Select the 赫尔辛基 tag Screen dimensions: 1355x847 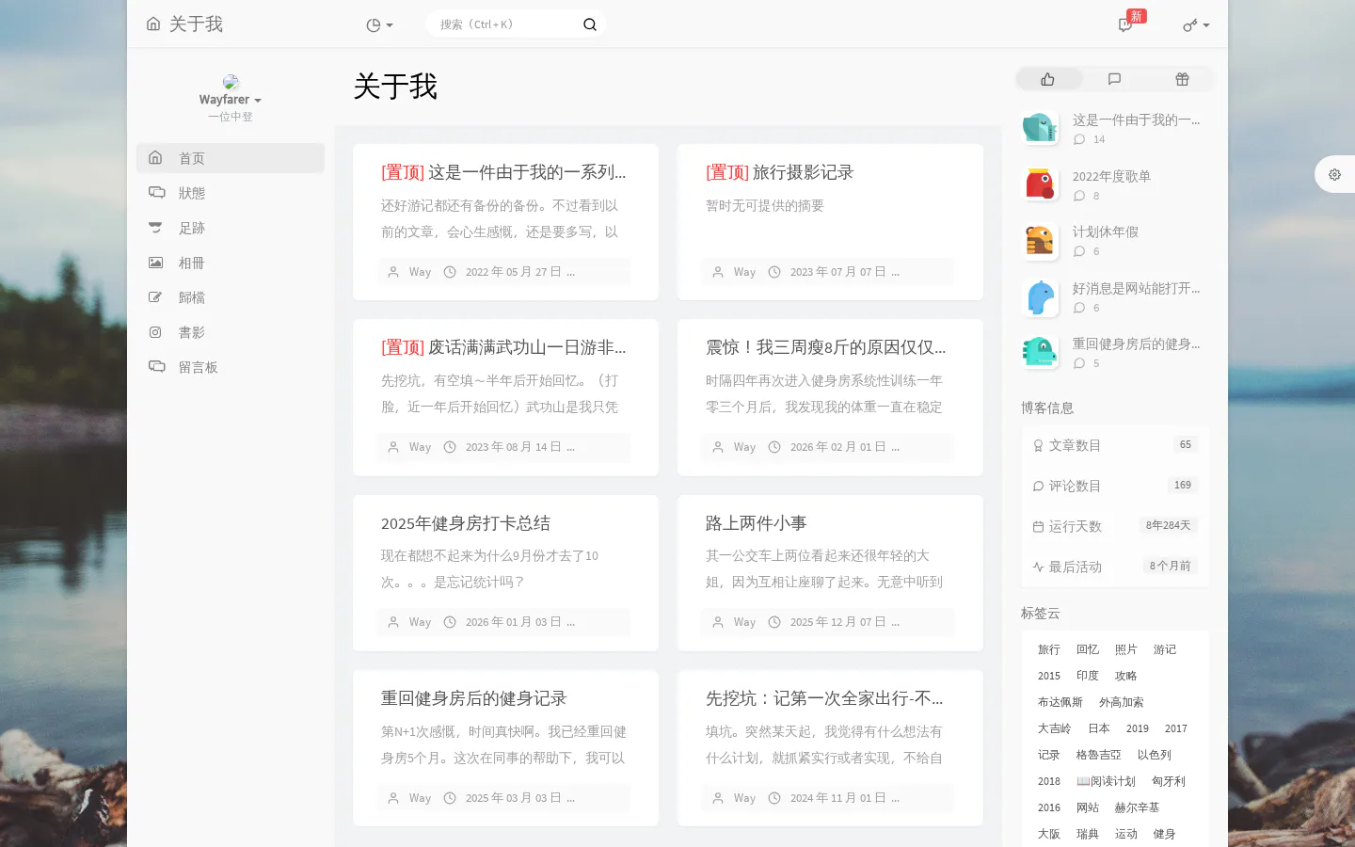pyautogui.click(x=1138, y=807)
